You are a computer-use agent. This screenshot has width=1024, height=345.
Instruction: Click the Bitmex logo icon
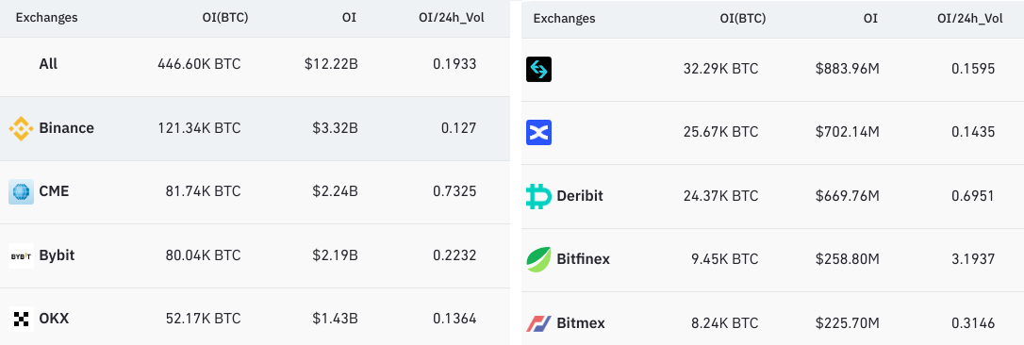[x=538, y=322]
